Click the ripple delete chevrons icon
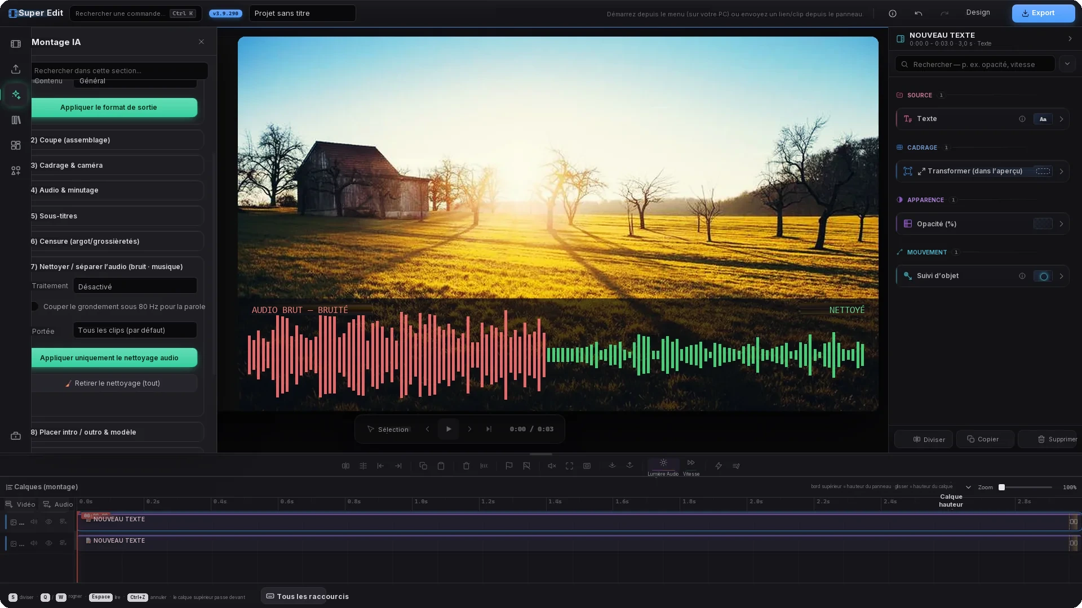Screen dimensions: 1082x608 [484, 466]
